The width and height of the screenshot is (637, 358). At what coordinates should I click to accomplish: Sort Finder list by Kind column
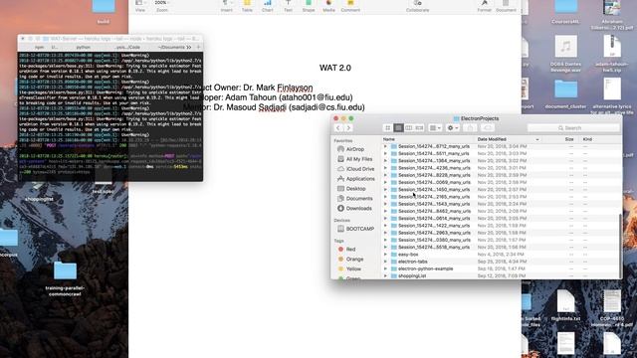click(587, 139)
